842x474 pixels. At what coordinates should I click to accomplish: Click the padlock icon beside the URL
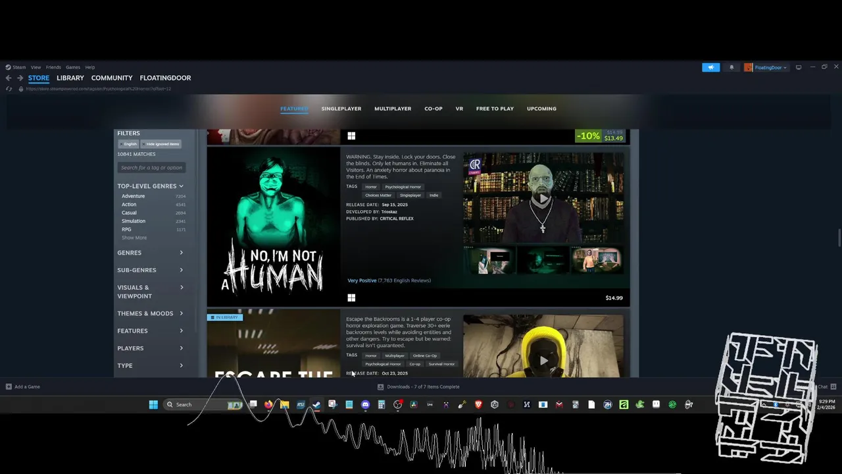tap(20, 89)
